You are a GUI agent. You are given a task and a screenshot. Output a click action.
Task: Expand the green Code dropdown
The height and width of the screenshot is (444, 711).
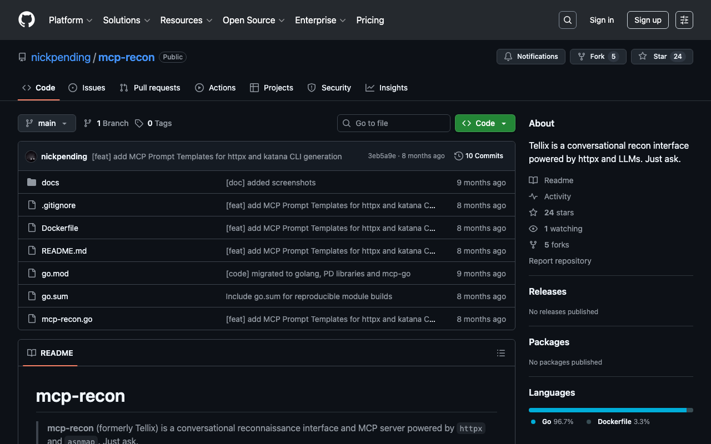tap(485, 123)
